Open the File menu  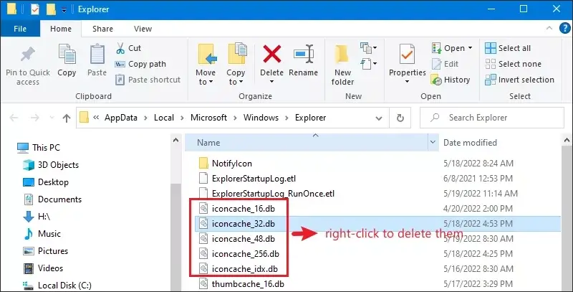(x=20, y=29)
